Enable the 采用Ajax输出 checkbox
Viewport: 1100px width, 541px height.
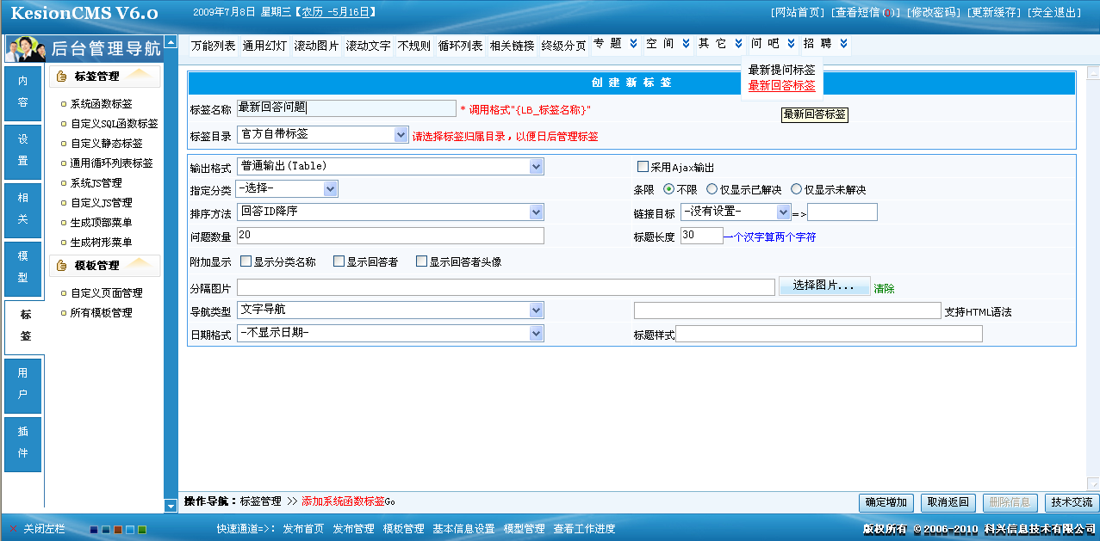click(x=642, y=166)
